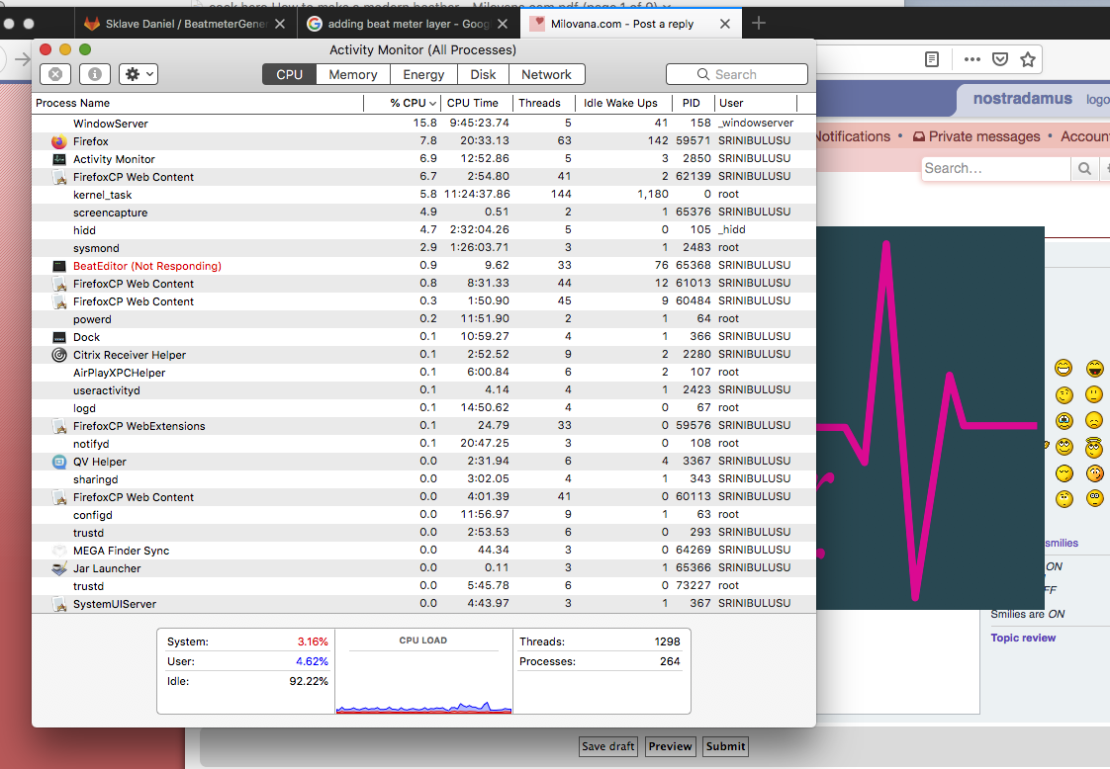Open the nostradamus user profile link
This screenshot has width=1110, height=769.
tap(1022, 98)
